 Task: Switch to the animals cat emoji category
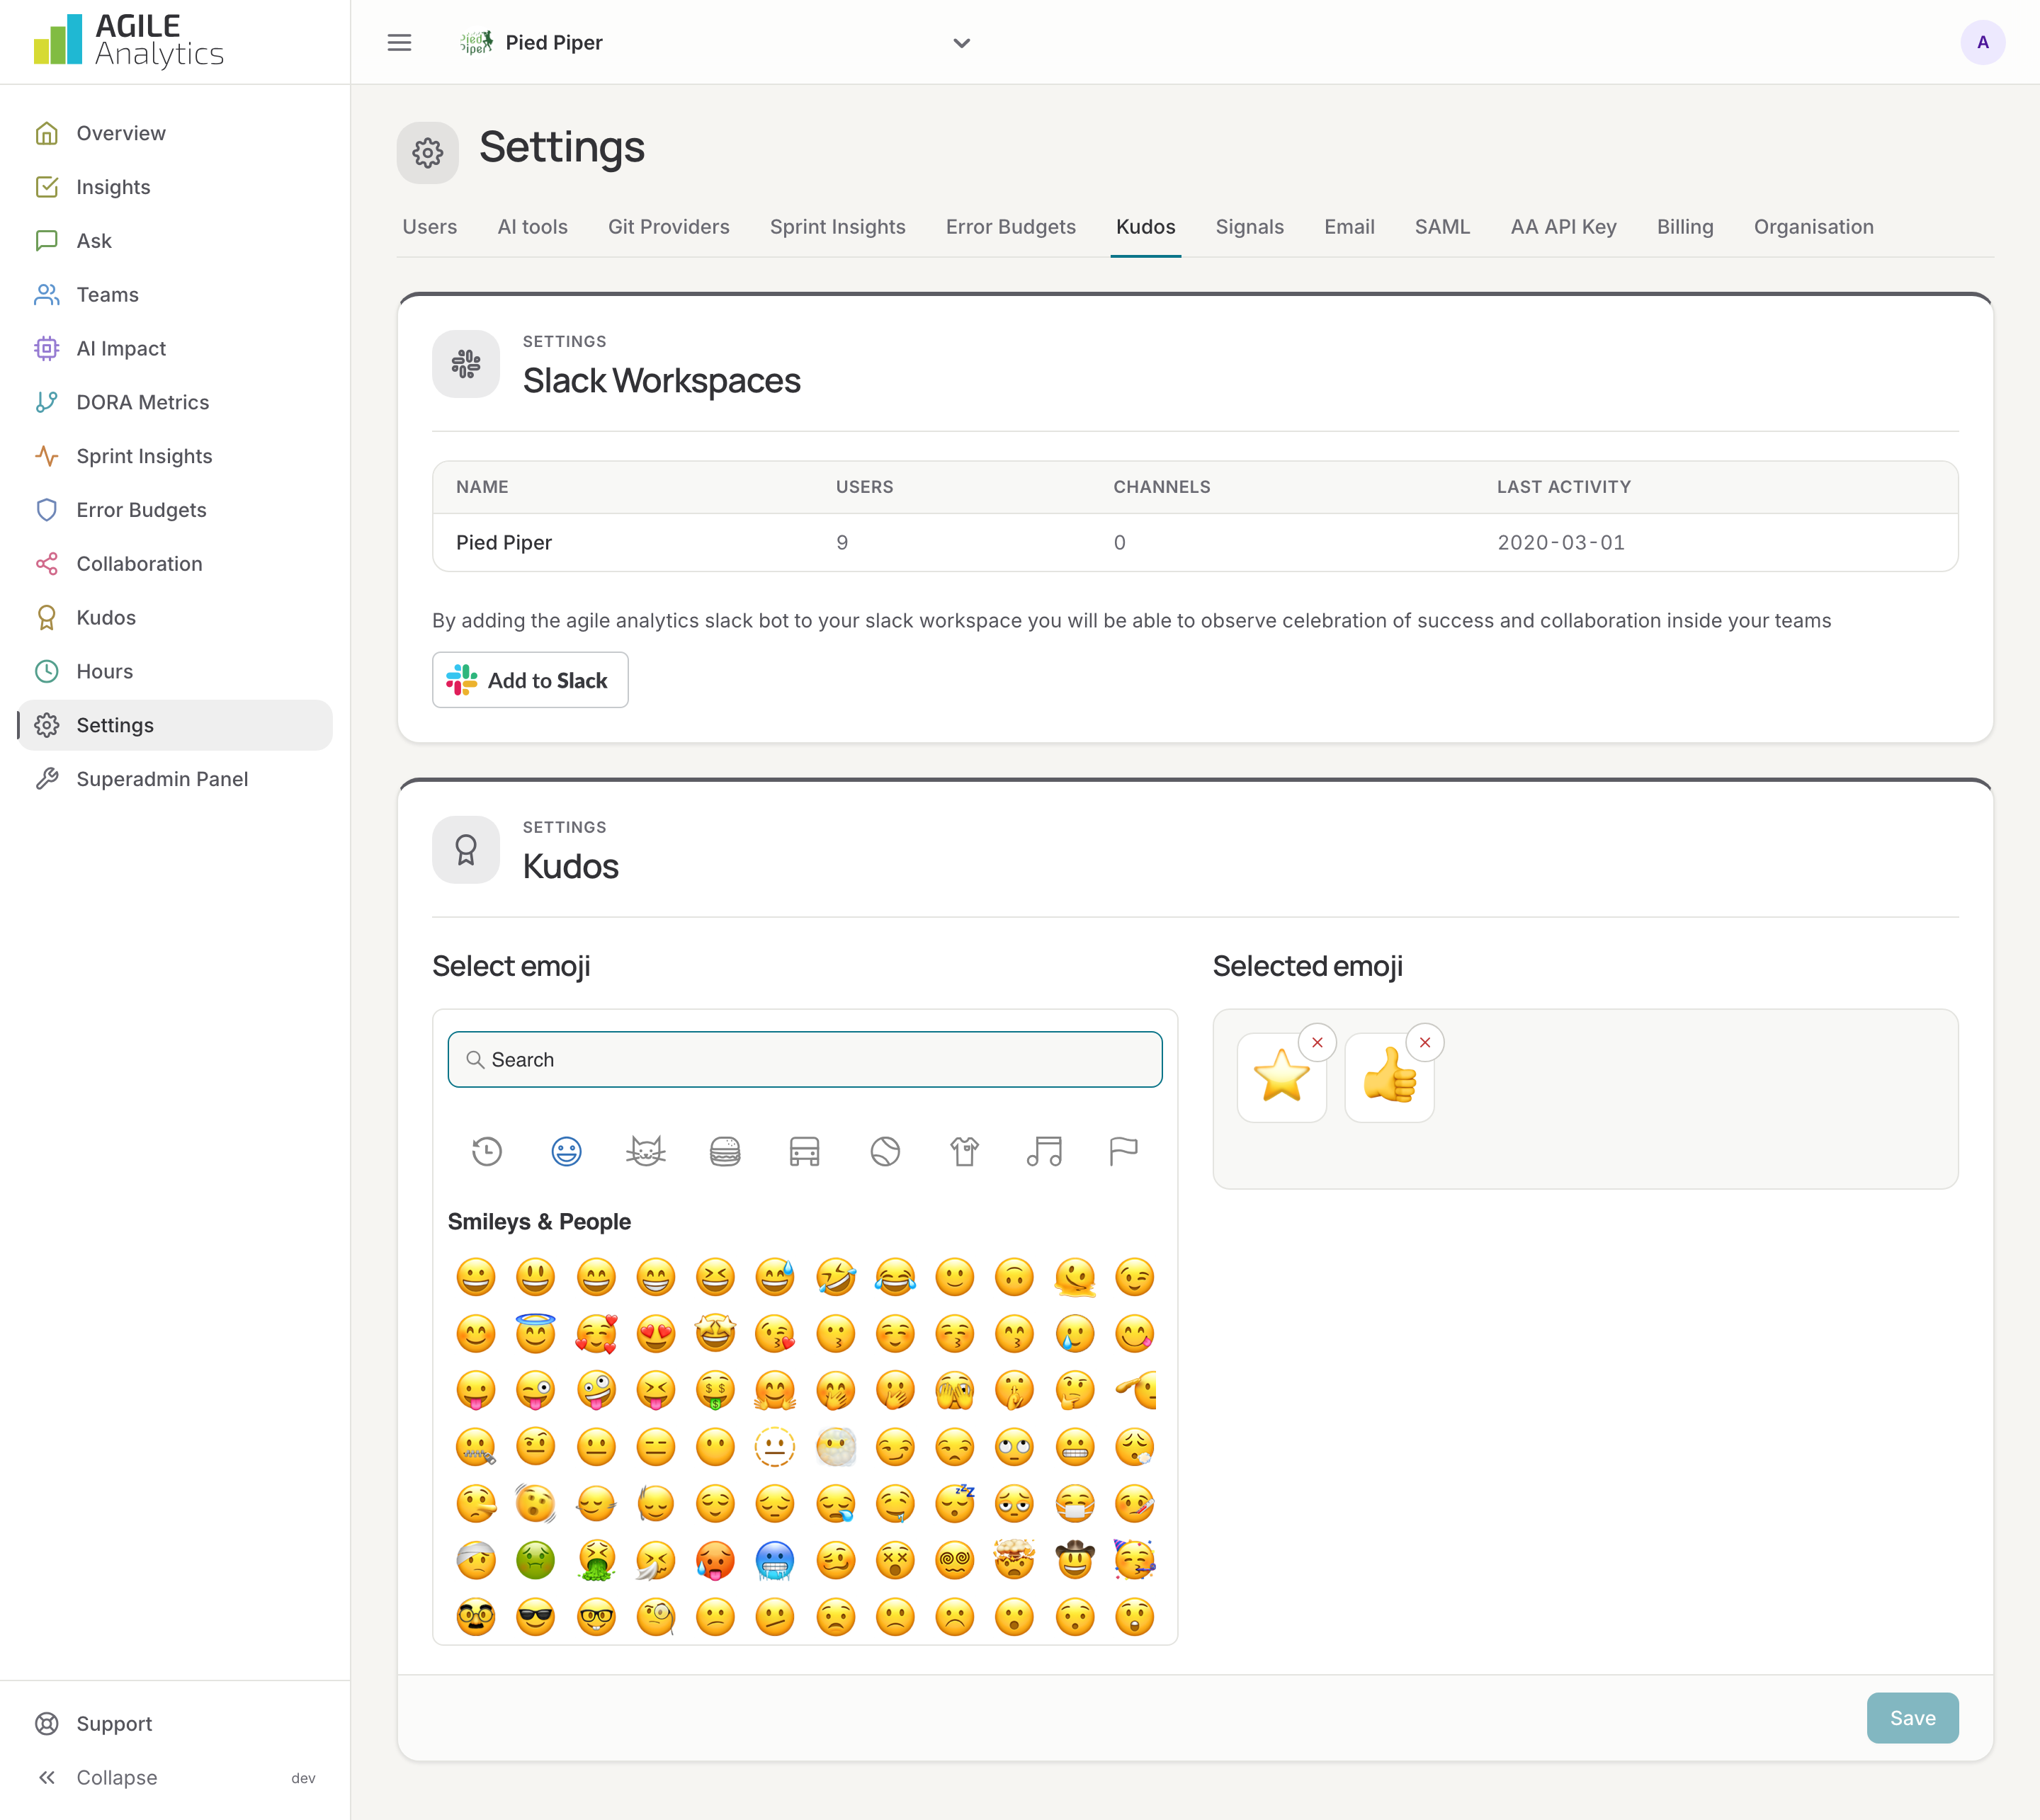[x=646, y=1151]
